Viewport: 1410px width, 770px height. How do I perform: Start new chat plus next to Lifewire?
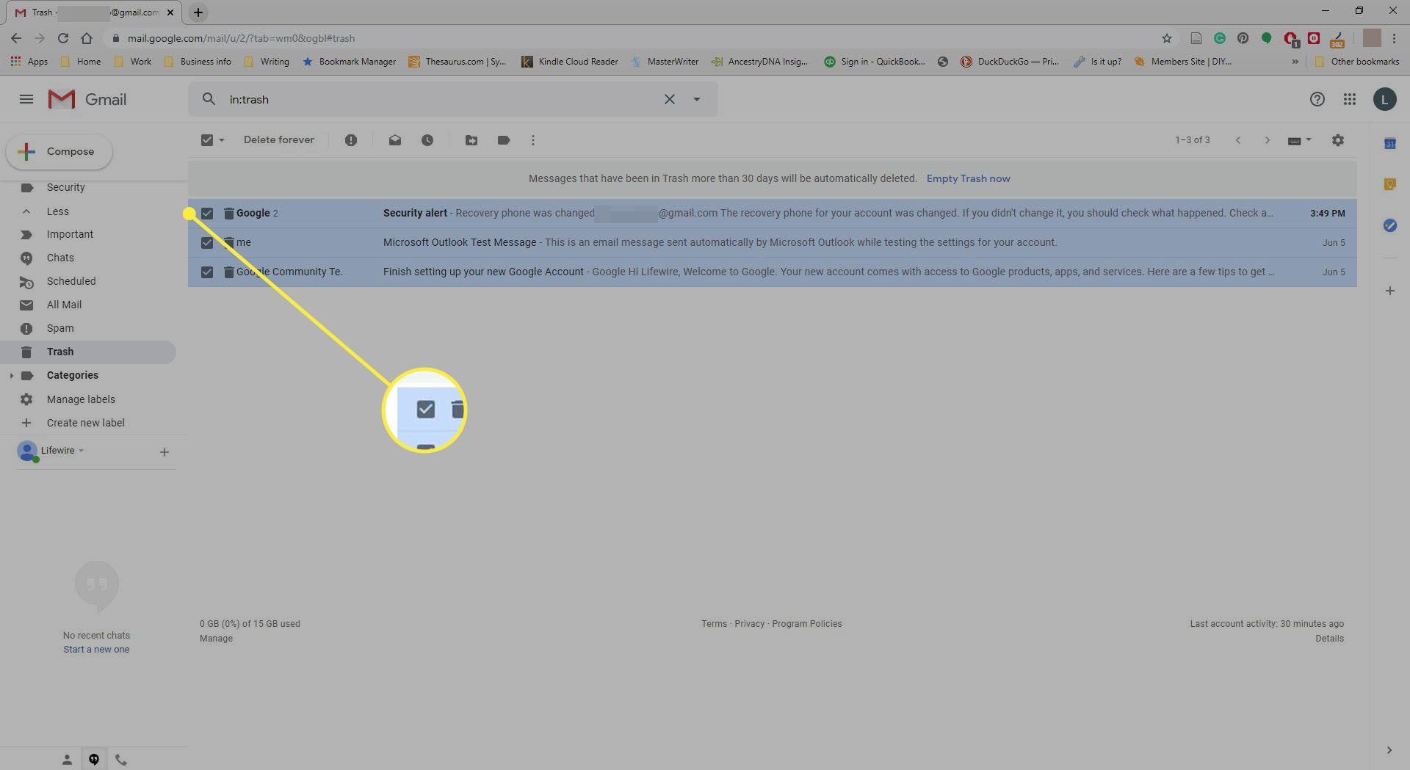pyautogui.click(x=164, y=452)
